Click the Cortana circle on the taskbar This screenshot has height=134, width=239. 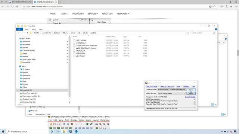click(52, 131)
